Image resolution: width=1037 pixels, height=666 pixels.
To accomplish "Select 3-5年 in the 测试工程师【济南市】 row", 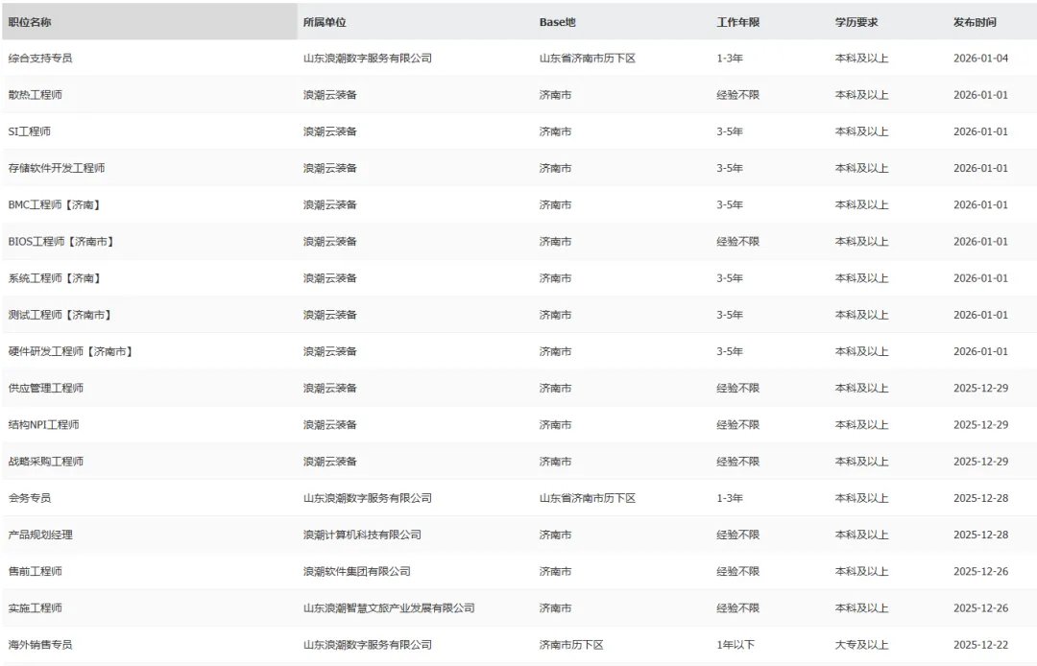I will coord(730,315).
